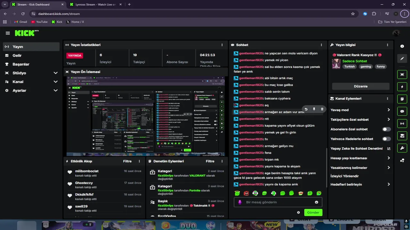Screen dimensions: 410x230
Task: Open Hesap yaşı kısıtlaması options chevron
Action: (389, 158)
